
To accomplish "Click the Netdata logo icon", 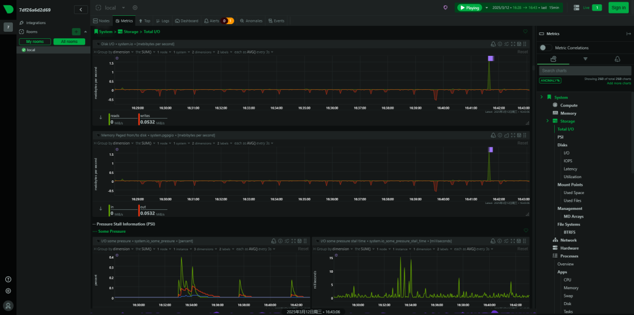I will 8,10.
